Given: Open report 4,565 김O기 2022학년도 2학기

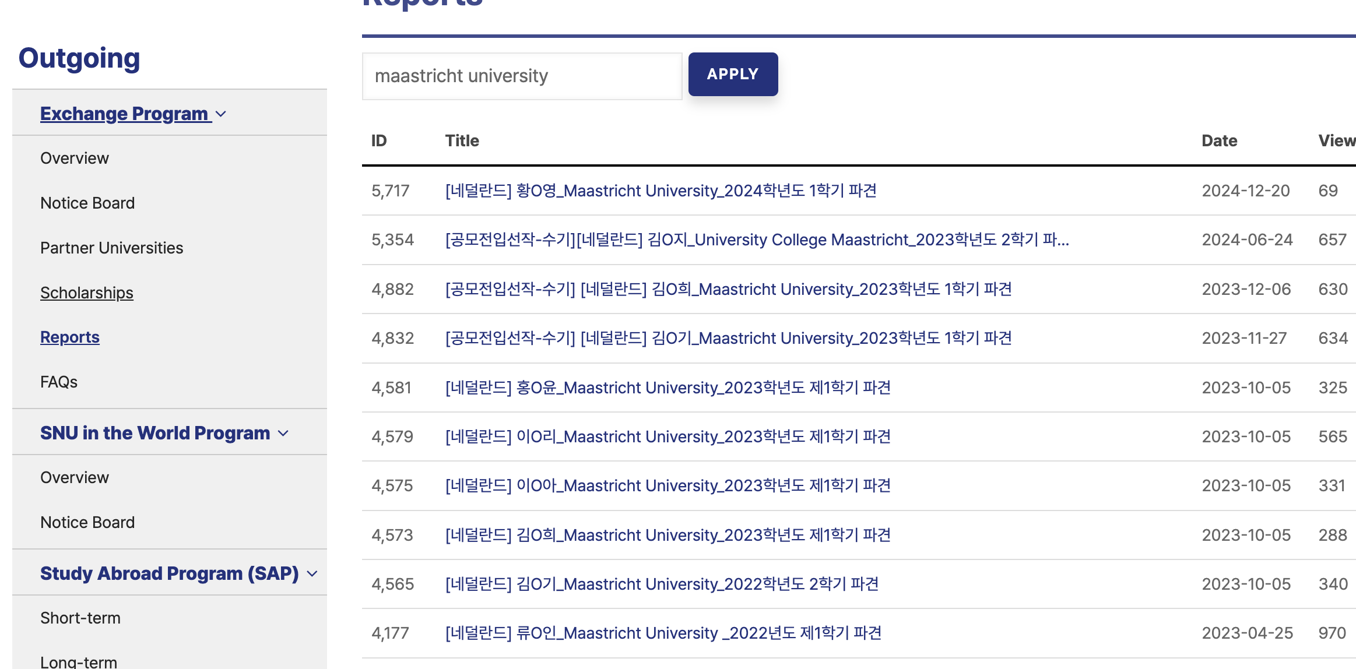Looking at the screenshot, I should tap(662, 585).
